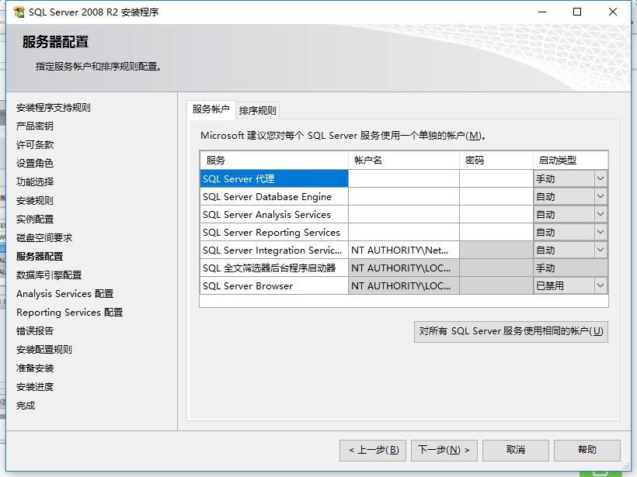Click account cell of SQL Server Browser row
The image size is (637, 477).
coord(404,285)
